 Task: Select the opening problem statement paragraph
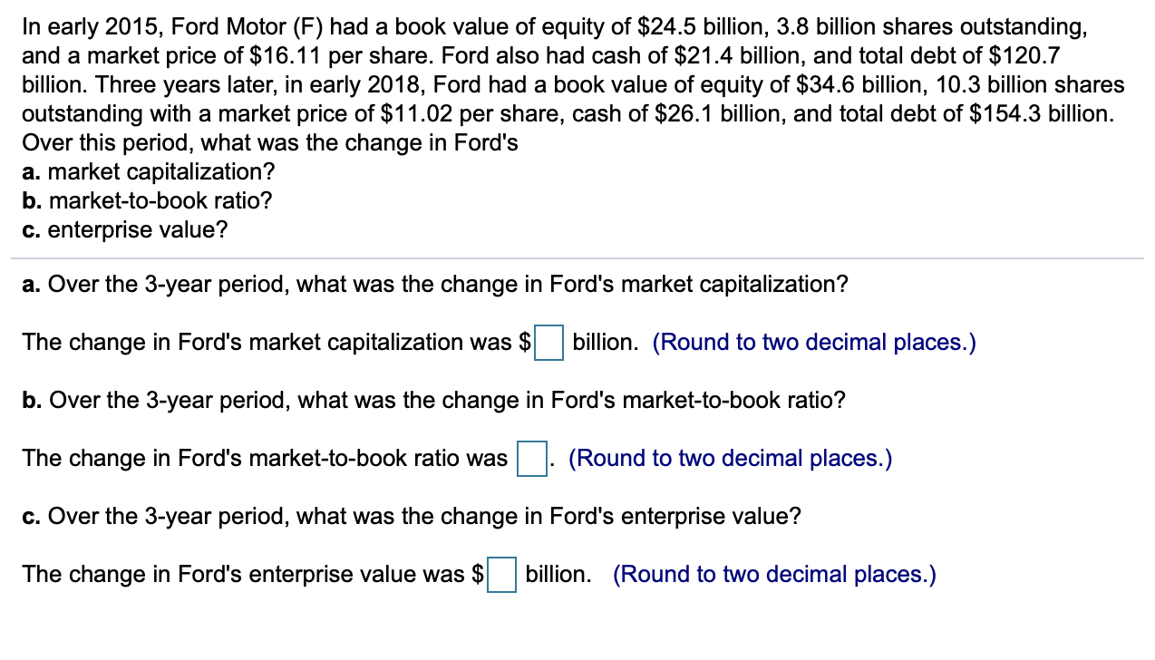[x=571, y=82]
